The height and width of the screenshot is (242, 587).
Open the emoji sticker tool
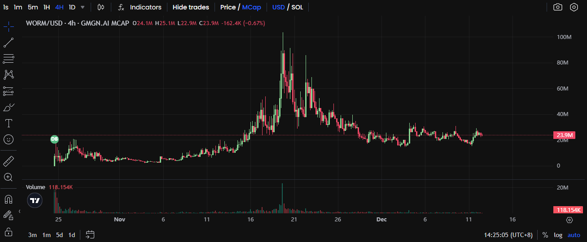(9, 139)
